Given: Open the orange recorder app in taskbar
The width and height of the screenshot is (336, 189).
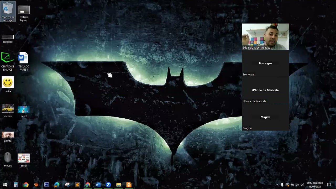Looking at the screenshot, I should [129, 185].
